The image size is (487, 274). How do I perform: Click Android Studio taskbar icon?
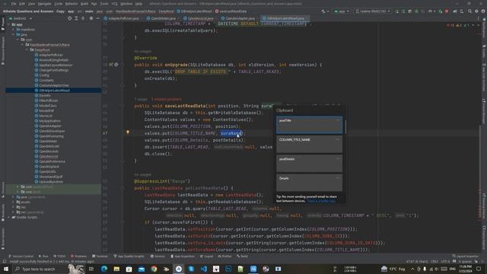pos(179,269)
